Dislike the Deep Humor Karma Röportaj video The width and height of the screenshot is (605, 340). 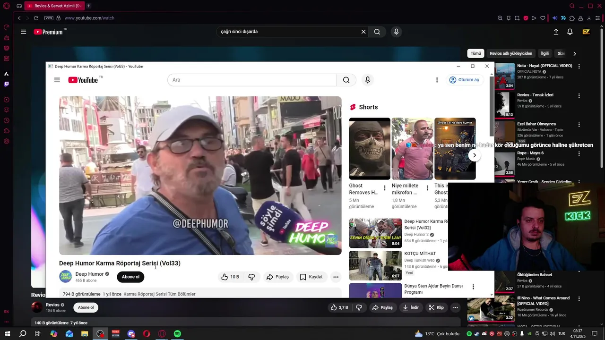(x=251, y=277)
